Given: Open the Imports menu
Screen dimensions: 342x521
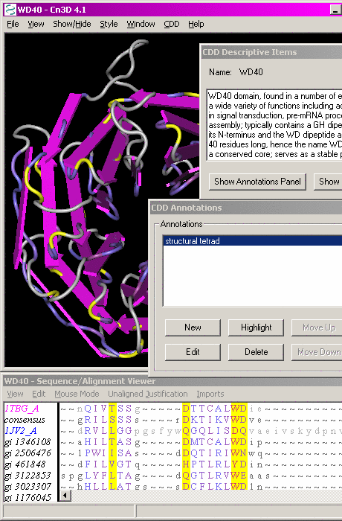Looking at the screenshot, I should tap(210, 394).
